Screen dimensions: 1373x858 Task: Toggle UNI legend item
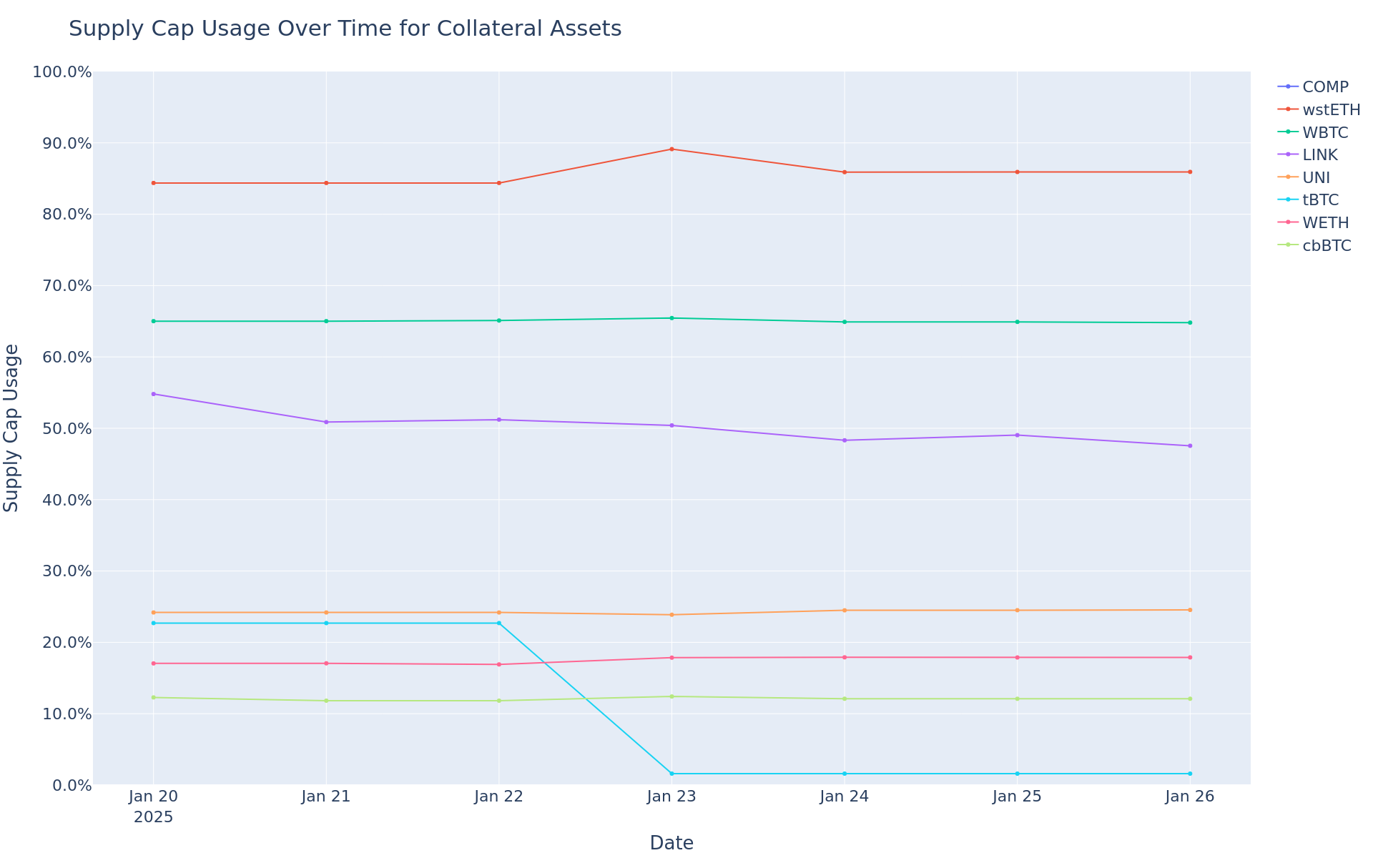[1316, 178]
